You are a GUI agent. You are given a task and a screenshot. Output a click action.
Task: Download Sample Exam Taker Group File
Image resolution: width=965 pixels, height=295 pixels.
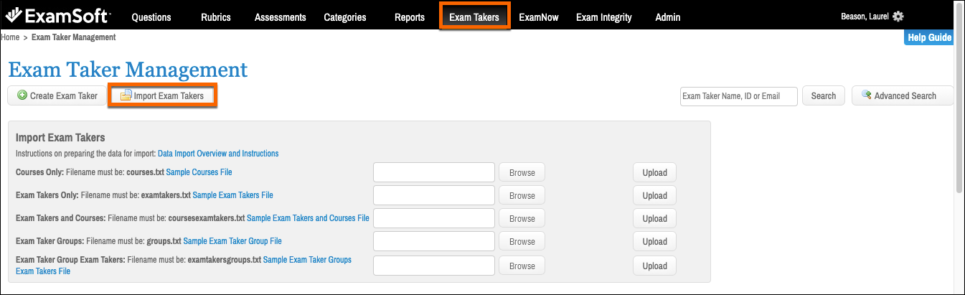click(x=232, y=241)
